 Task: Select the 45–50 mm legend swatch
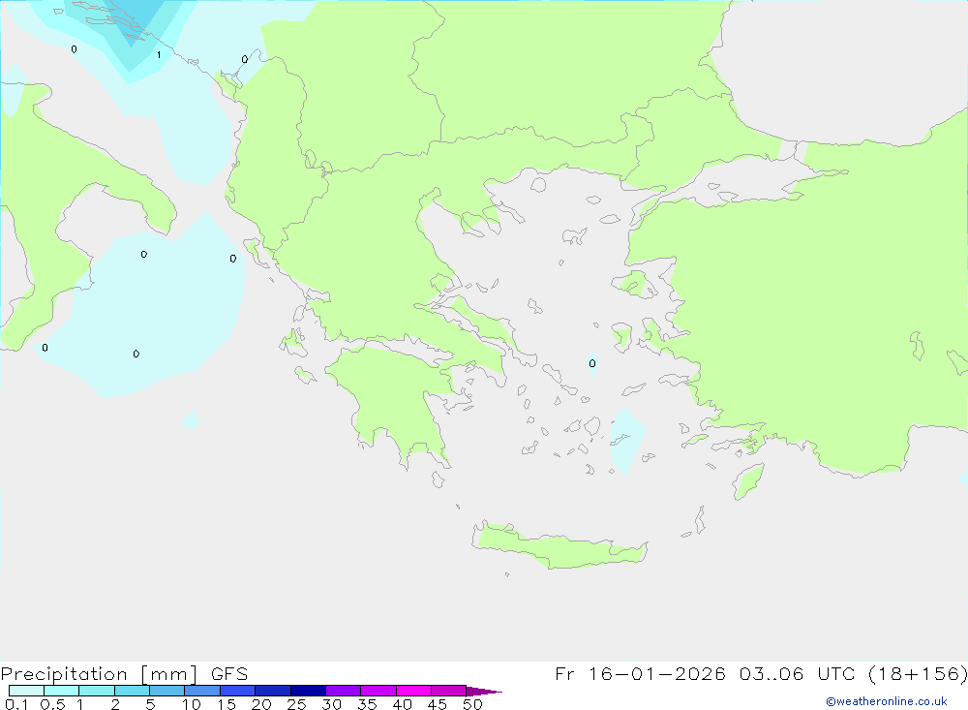(448, 691)
